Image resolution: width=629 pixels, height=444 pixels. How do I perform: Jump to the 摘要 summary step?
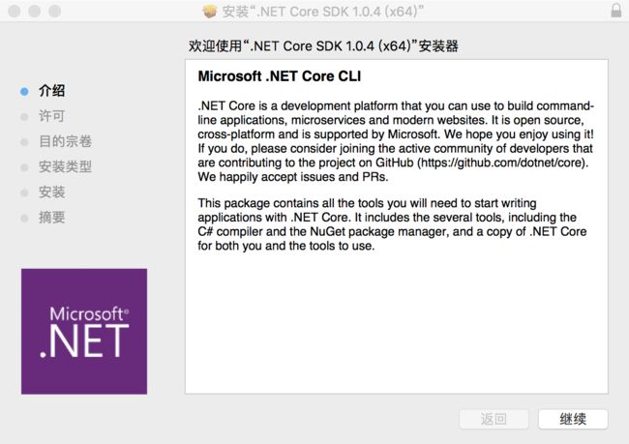[51, 218]
